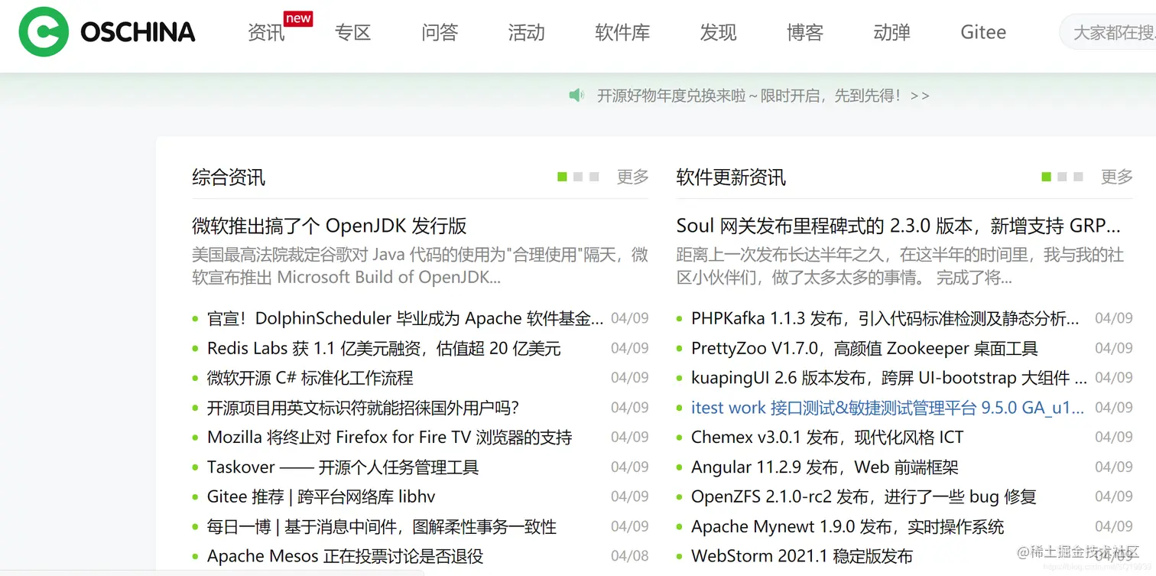Select the second pager dot in 软件更新资讯
Viewport: 1156px width, 576px height.
(1062, 177)
